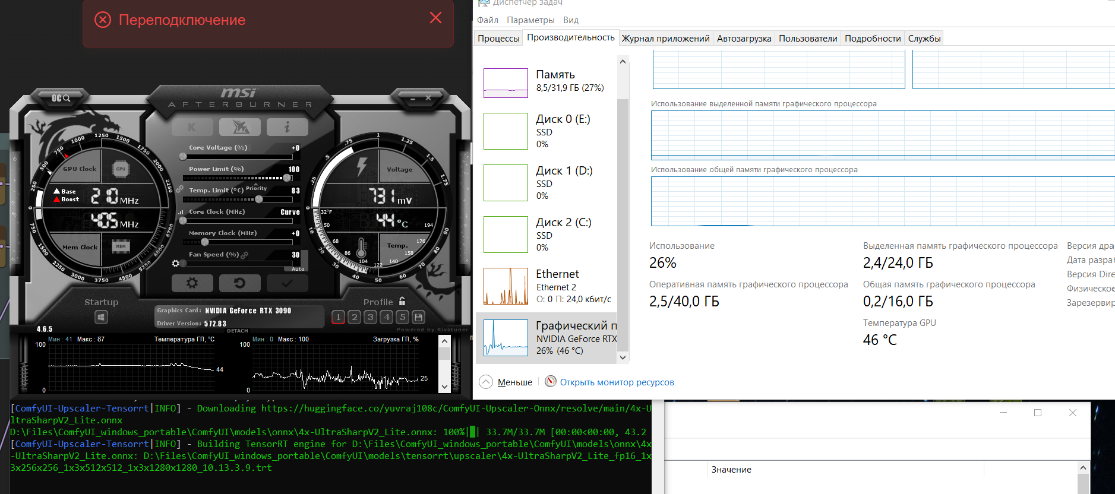Switch to the Журнал приложений tab

click(x=666, y=39)
